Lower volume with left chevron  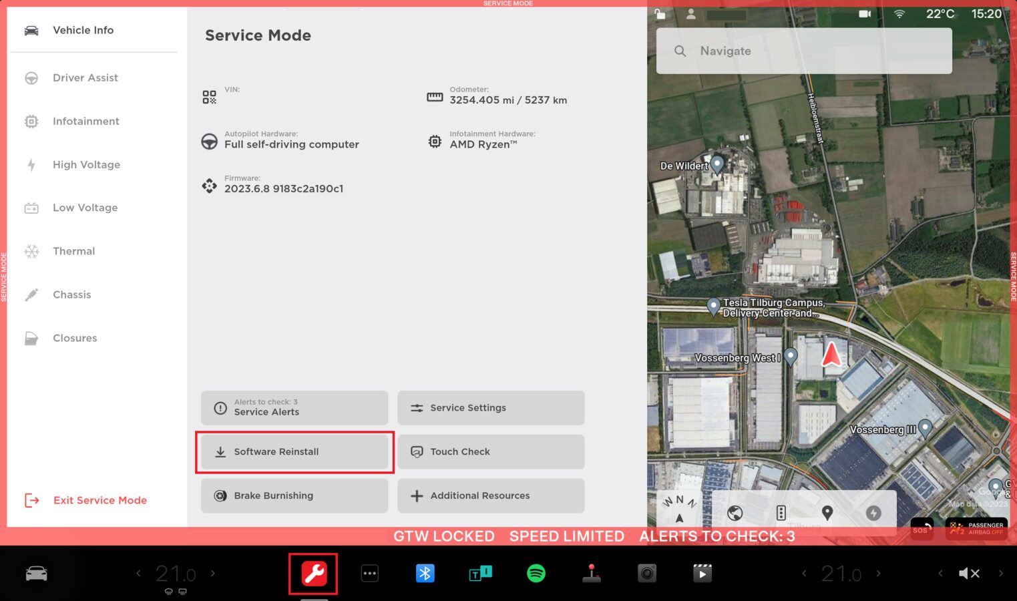tap(940, 573)
